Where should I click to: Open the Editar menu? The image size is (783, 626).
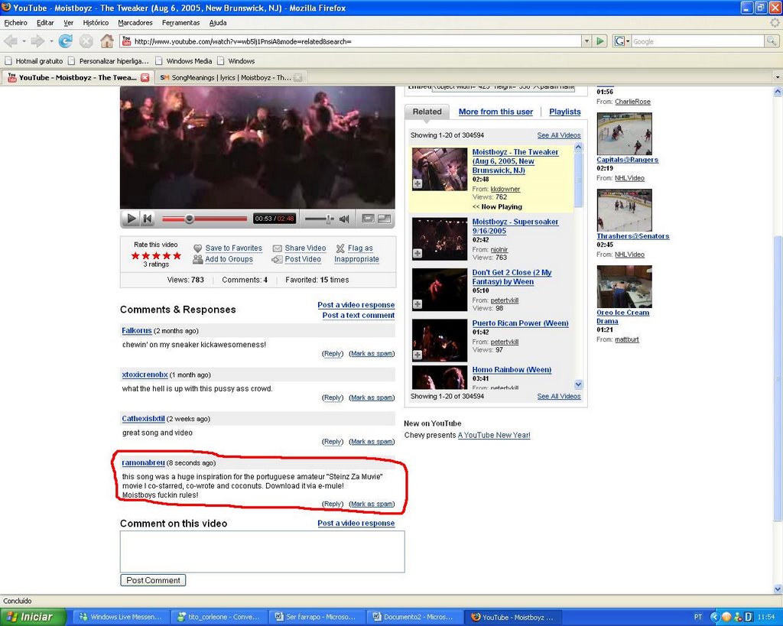(45, 22)
